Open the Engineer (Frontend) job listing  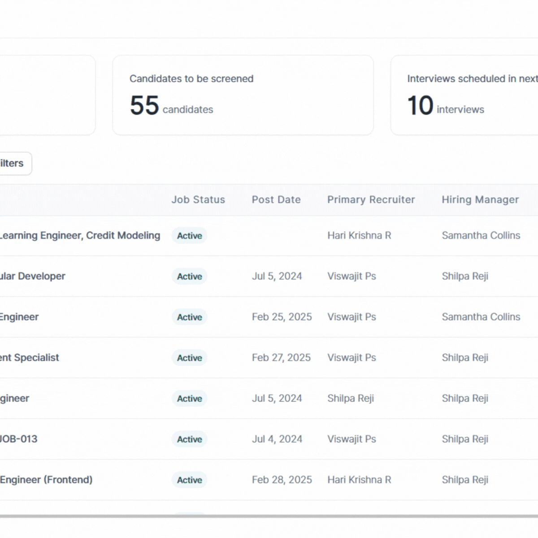tap(46, 480)
